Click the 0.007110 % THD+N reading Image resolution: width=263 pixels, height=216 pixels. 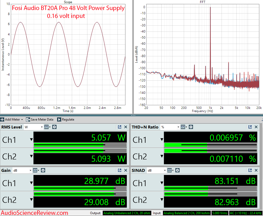click(233, 159)
